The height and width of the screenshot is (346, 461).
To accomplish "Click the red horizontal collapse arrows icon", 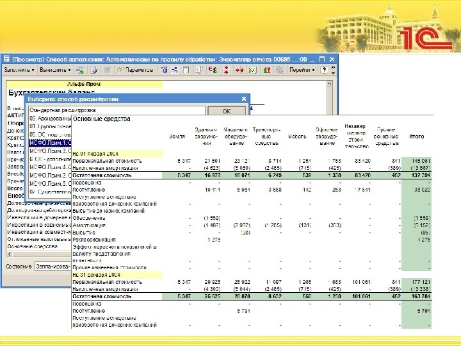I will pos(239,70).
